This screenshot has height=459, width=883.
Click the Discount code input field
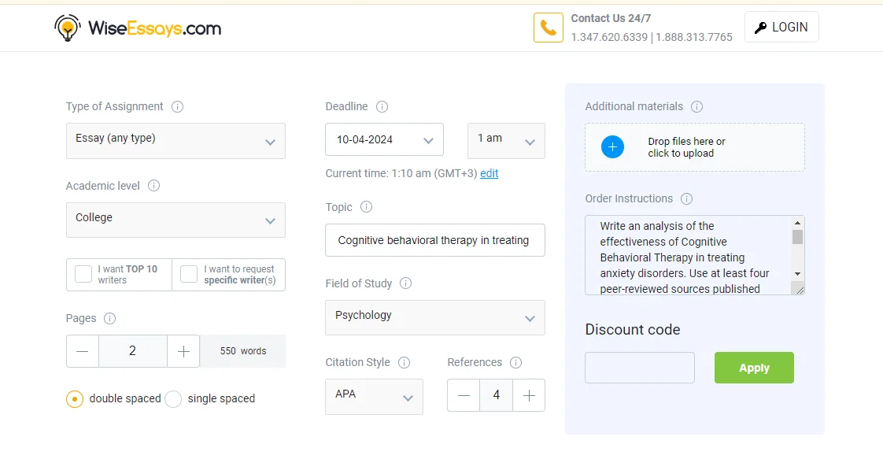[x=640, y=368]
